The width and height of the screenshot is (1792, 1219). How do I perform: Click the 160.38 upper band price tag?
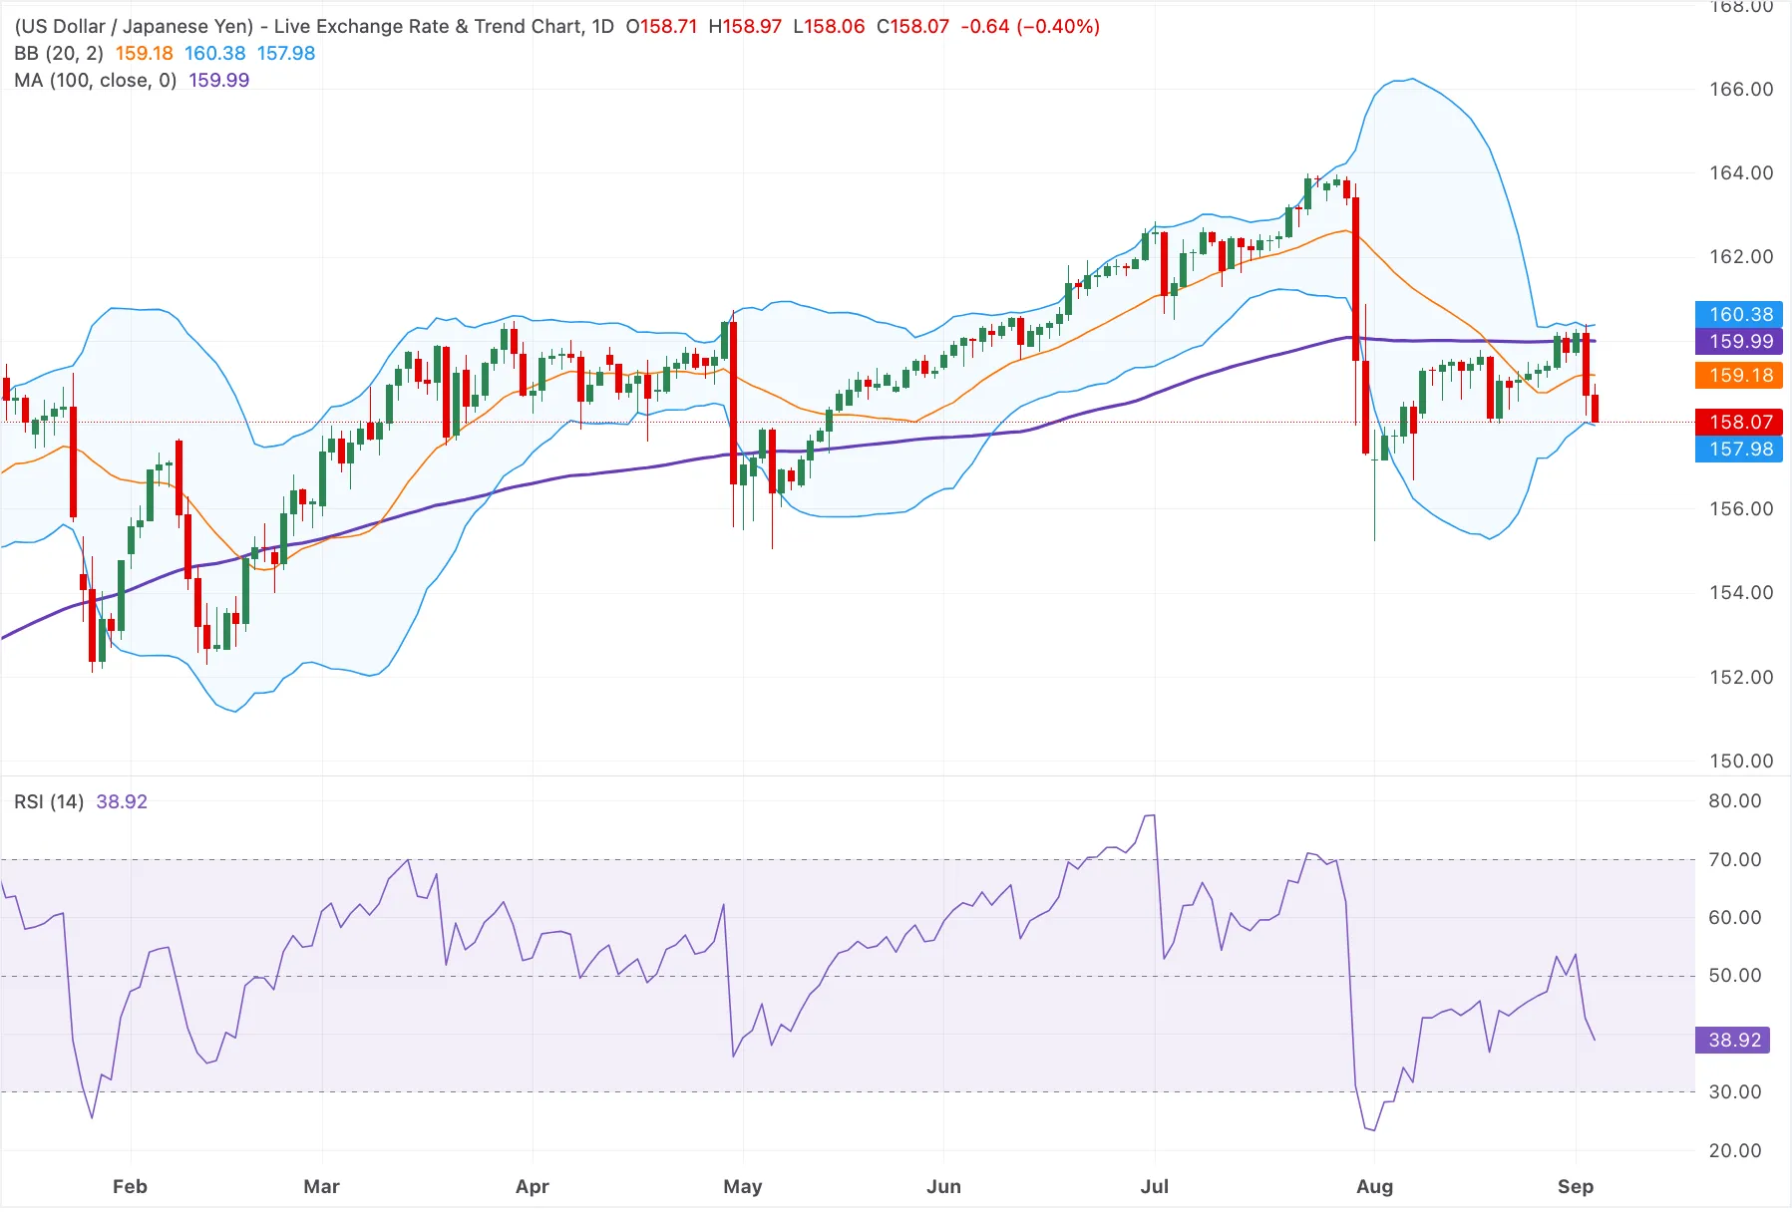click(x=1741, y=314)
